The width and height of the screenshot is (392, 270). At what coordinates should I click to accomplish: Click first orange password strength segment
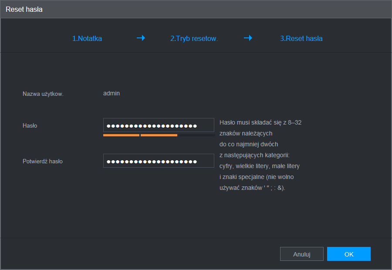[x=121, y=135]
